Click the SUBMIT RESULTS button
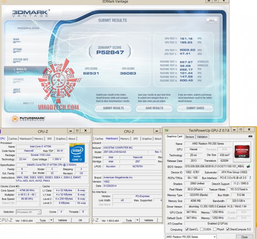257x239 pixels. (x=113, y=108)
